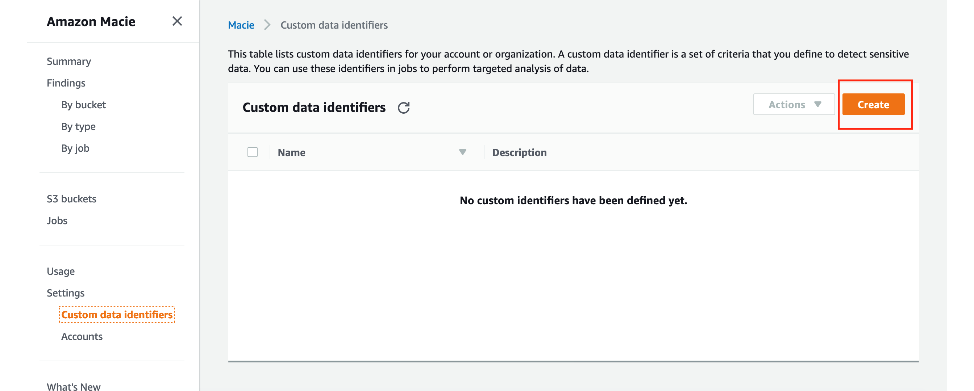View findings grouped By type
The width and height of the screenshot is (974, 391).
click(79, 126)
